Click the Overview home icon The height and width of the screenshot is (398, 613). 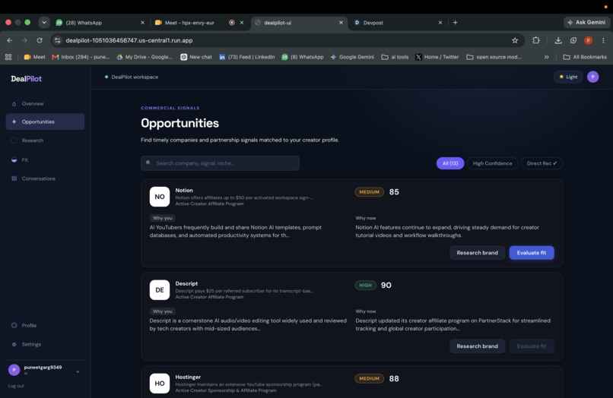click(14, 104)
